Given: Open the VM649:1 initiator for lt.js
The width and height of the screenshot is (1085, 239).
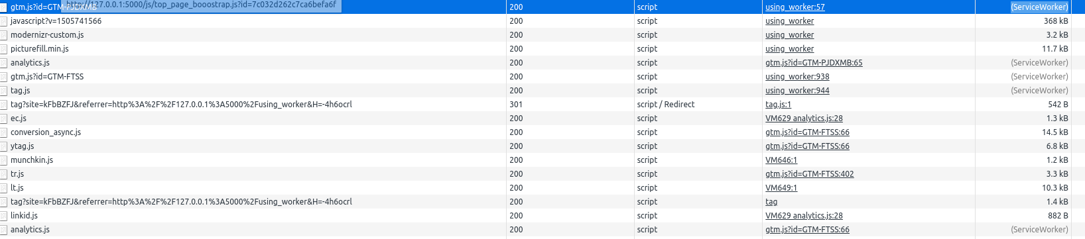Looking at the screenshot, I should point(781,188).
